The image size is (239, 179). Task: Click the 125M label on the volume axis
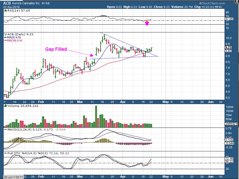tap(229, 107)
